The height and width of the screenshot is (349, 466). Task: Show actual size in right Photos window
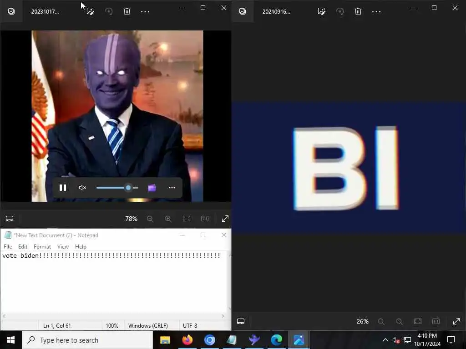[436, 321]
